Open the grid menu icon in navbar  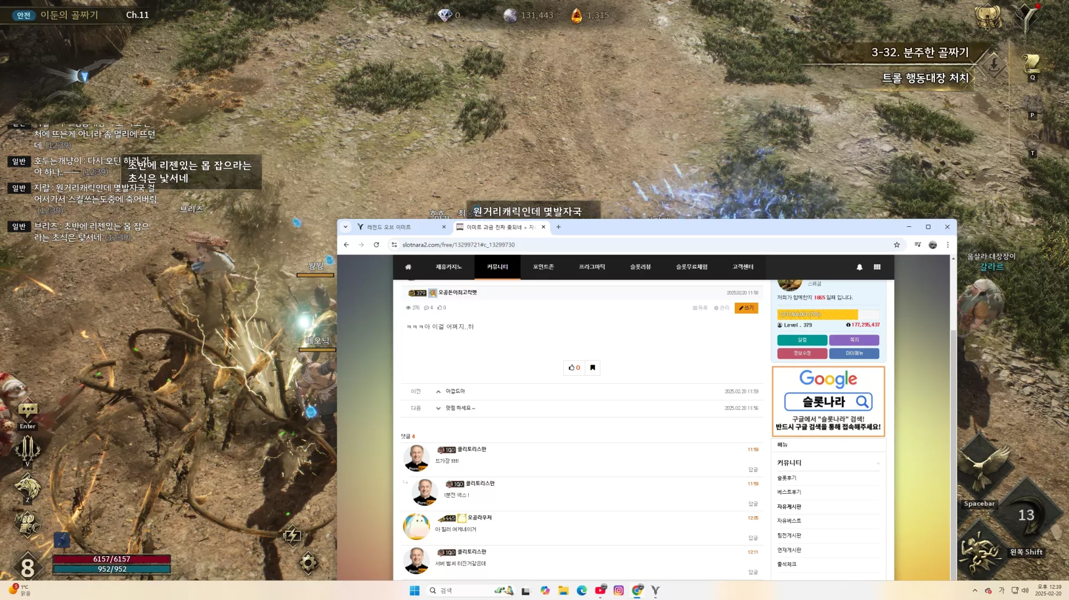[877, 267]
